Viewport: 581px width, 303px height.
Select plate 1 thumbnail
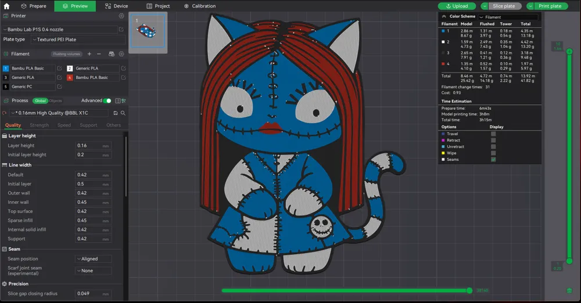tap(148, 32)
